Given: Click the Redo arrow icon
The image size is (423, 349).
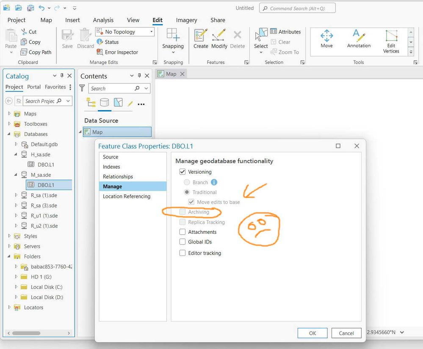Looking at the screenshot, I should click(x=57, y=8).
